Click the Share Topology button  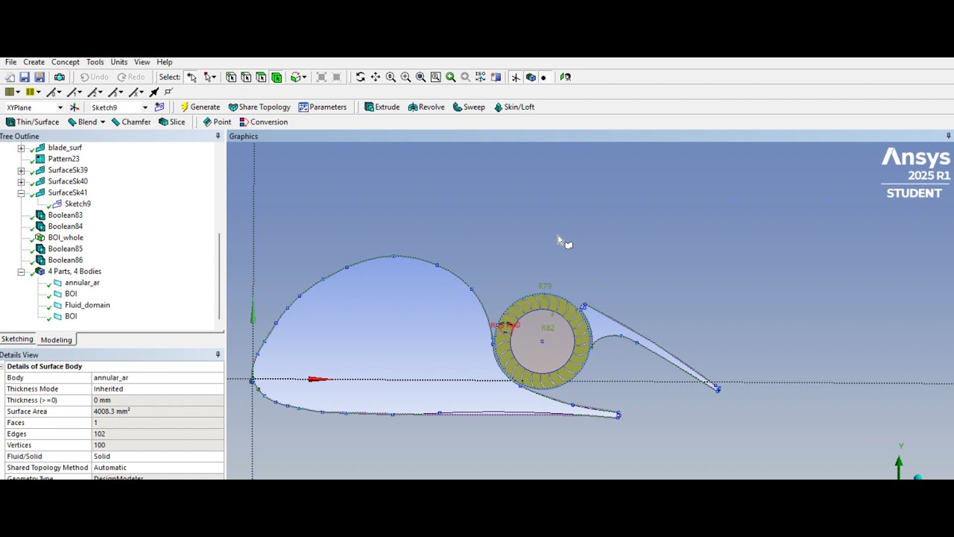[259, 107]
